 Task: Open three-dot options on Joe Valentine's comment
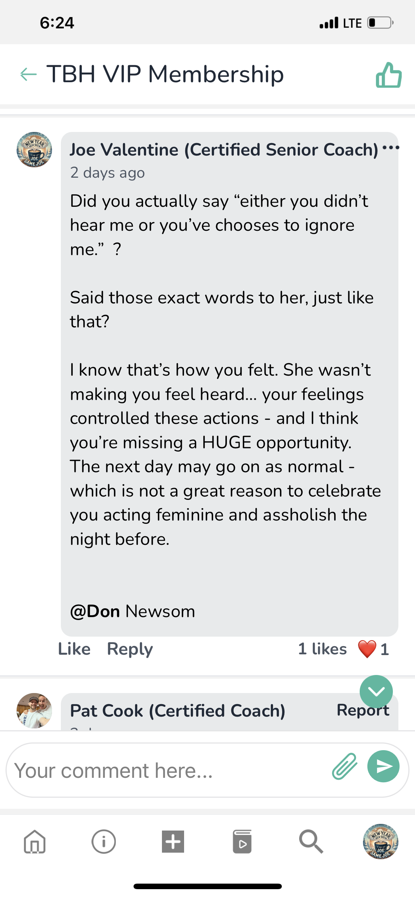pos(391,148)
